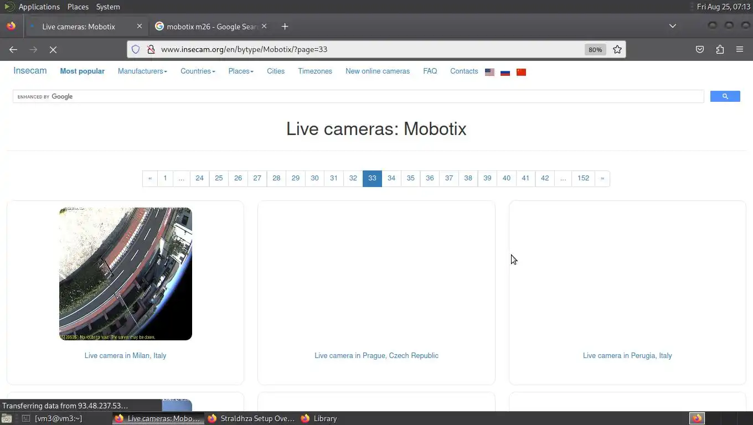The width and height of the screenshot is (753, 425).
Task: Open Firefox hamburger menu
Action: (740, 49)
